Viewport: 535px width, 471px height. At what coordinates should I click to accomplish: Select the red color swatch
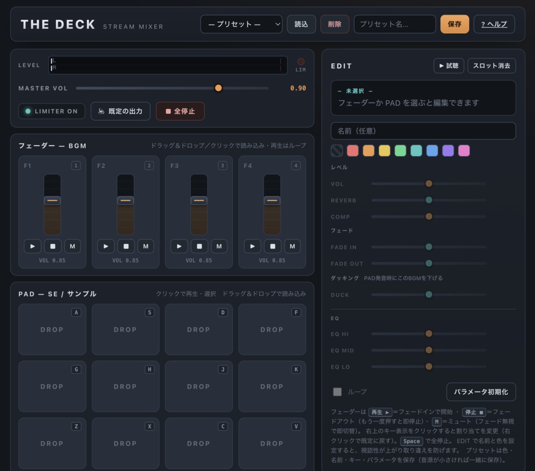click(x=353, y=150)
